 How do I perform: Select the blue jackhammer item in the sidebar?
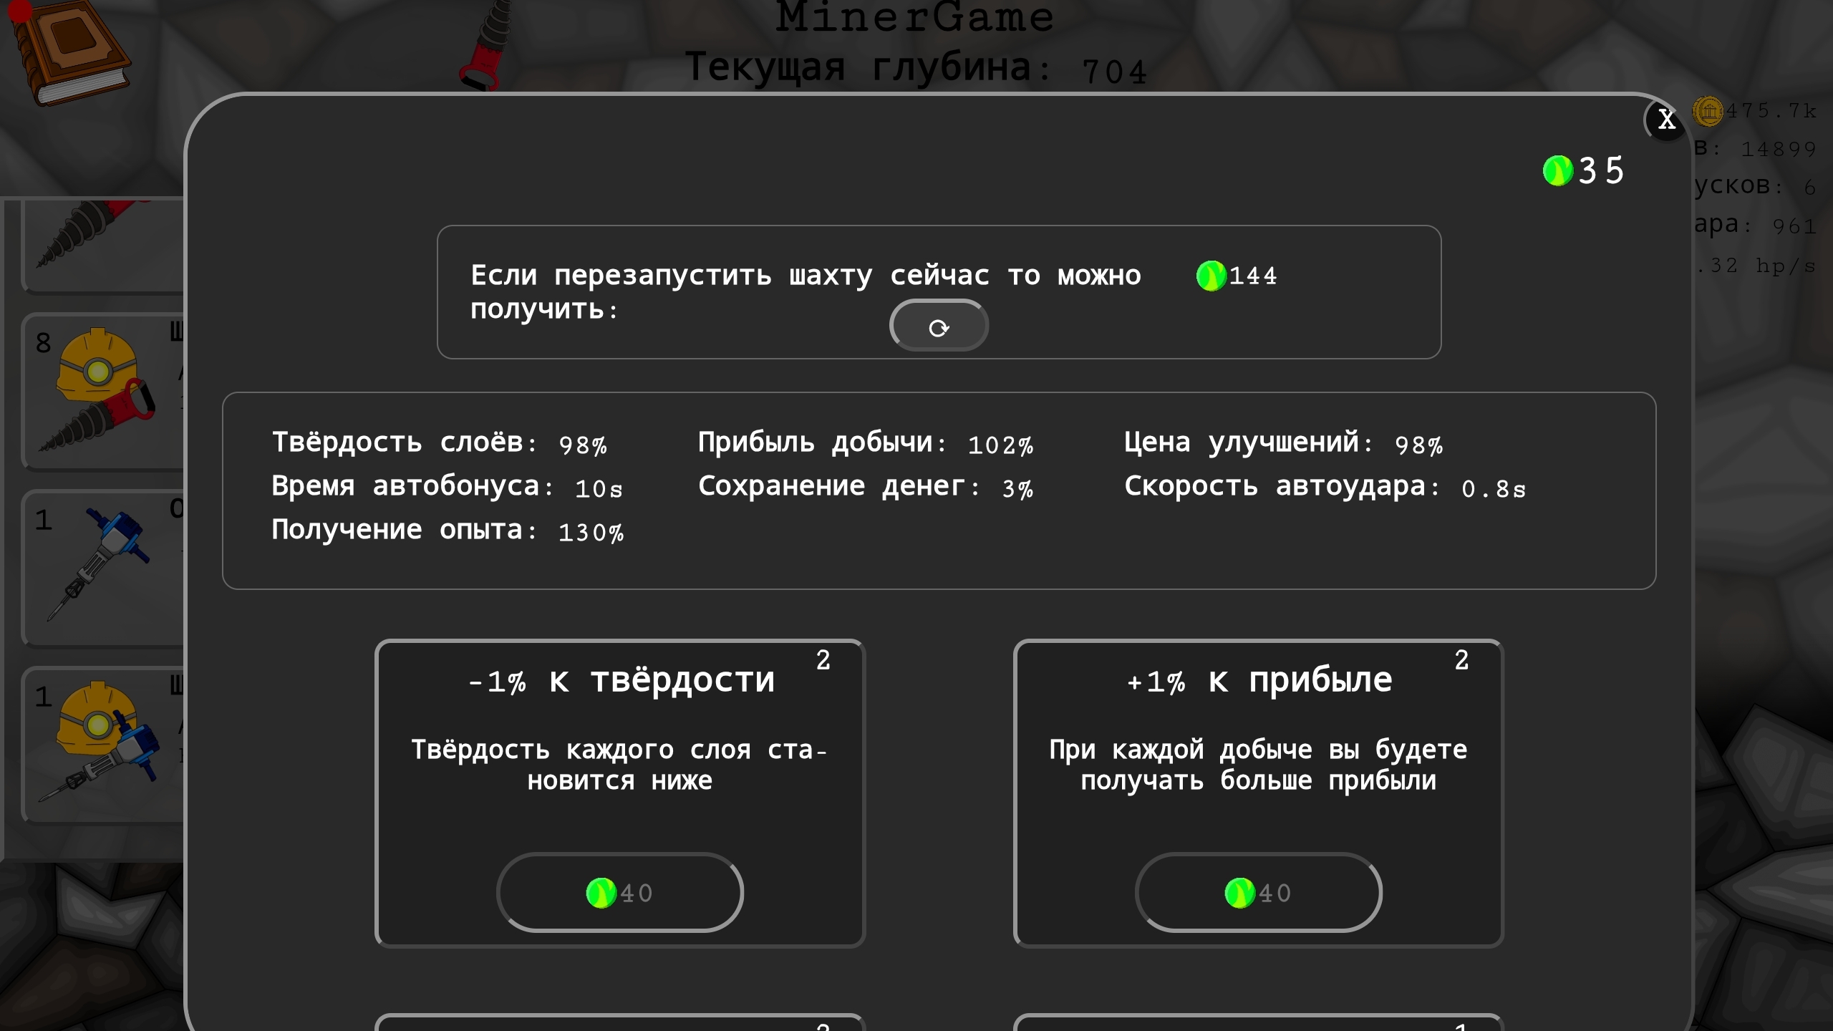click(100, 566)
